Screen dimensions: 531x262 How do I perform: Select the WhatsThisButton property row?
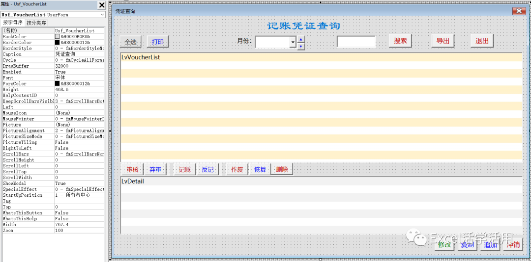click(x=53, y=212)
